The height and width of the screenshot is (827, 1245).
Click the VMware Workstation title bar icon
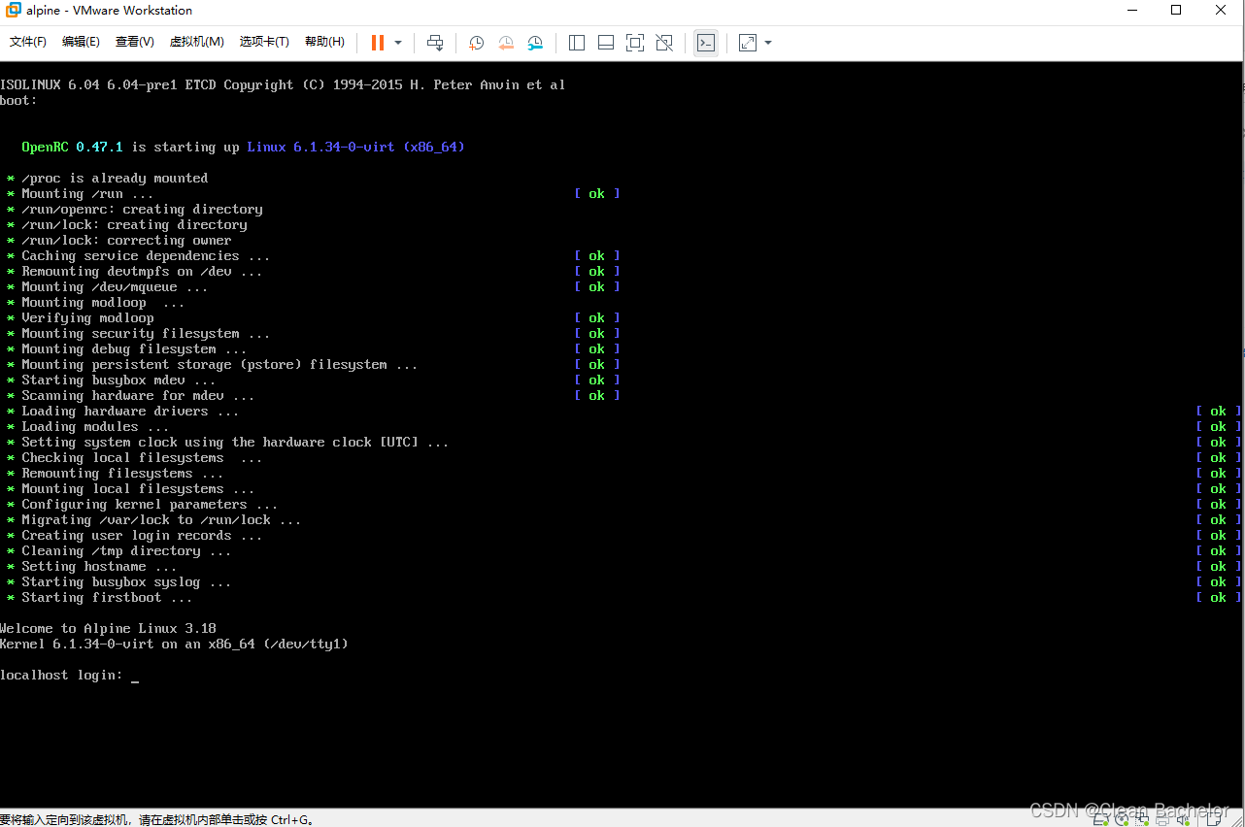[14, 11]
